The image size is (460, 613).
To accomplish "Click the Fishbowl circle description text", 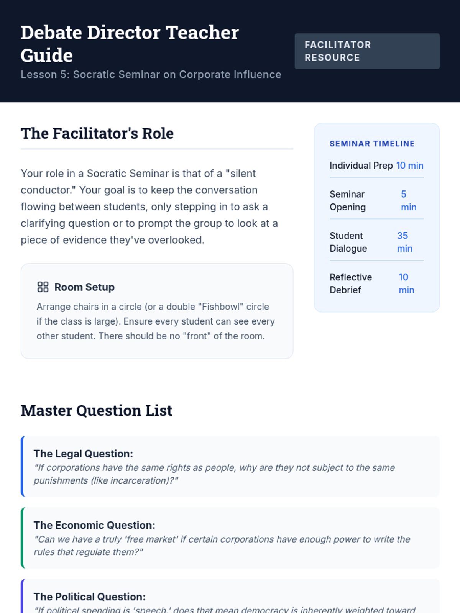I will point(156,321).
